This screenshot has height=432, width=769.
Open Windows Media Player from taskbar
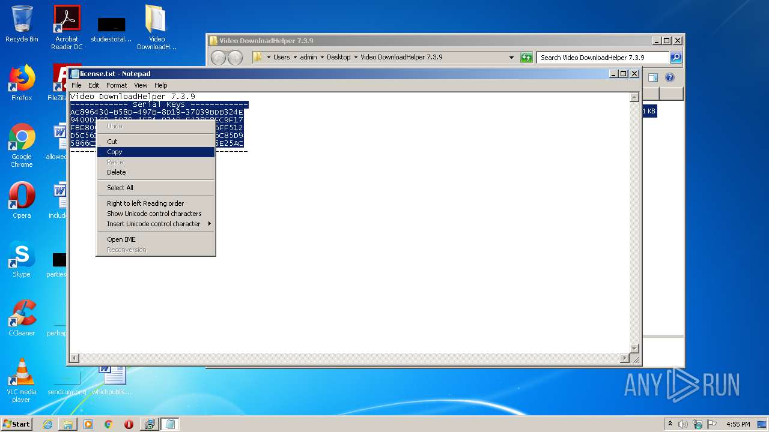click(x=88, y=424)
